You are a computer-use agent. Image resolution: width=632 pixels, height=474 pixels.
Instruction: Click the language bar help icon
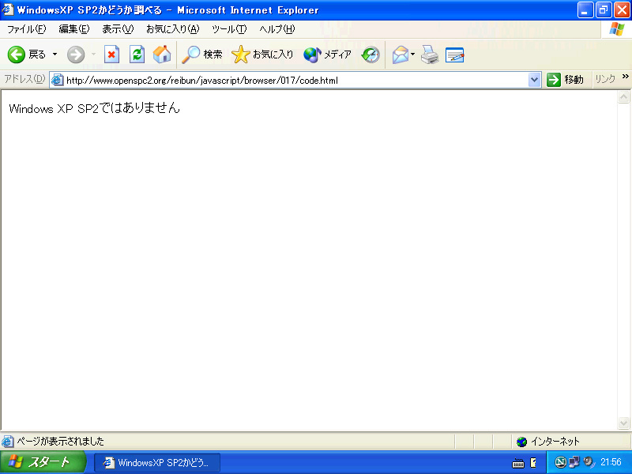pos(533,463)
